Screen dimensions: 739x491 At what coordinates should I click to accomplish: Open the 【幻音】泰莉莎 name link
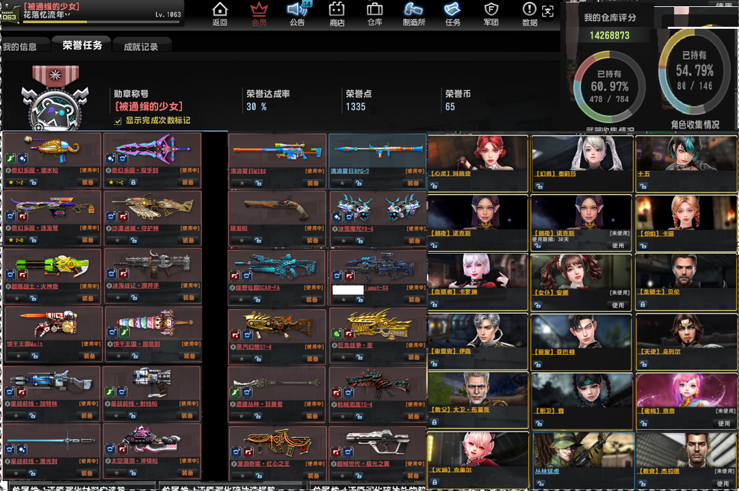555,174
